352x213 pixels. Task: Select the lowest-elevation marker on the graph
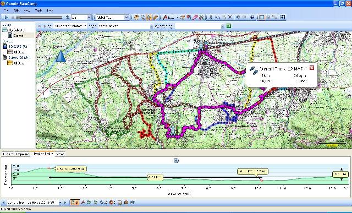click(x=262, y=181)
